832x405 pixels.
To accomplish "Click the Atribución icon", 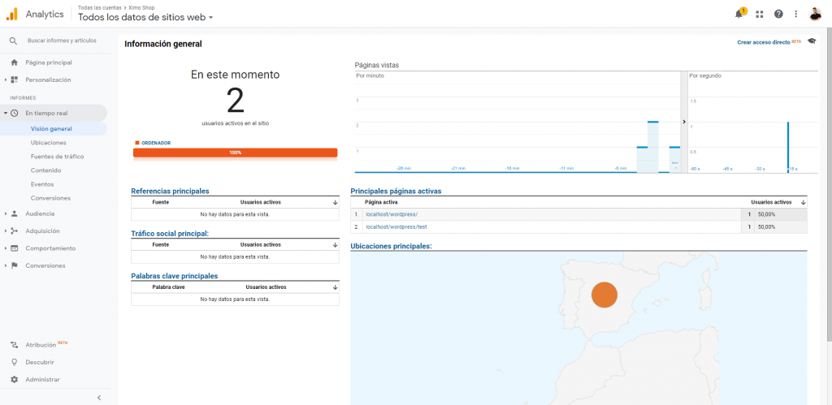I will click(x=15, y=345).
